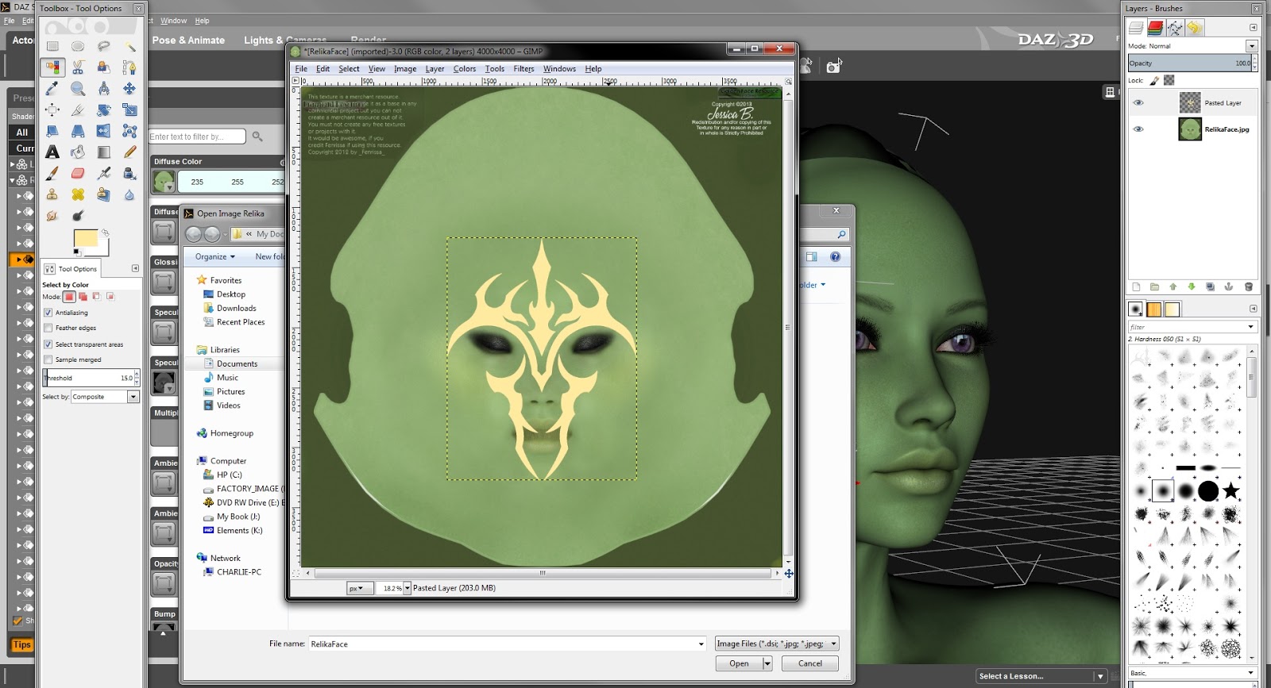Set selection mode to Add

pos(83,297)
